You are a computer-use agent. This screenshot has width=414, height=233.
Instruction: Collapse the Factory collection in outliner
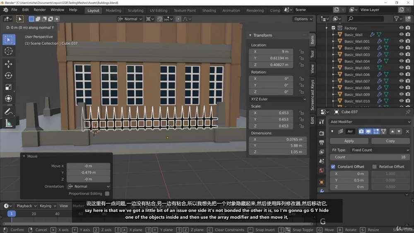click(x=327, y=28)
